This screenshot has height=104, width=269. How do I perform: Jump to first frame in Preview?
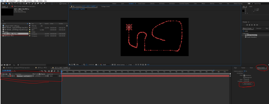pos(247,25)
